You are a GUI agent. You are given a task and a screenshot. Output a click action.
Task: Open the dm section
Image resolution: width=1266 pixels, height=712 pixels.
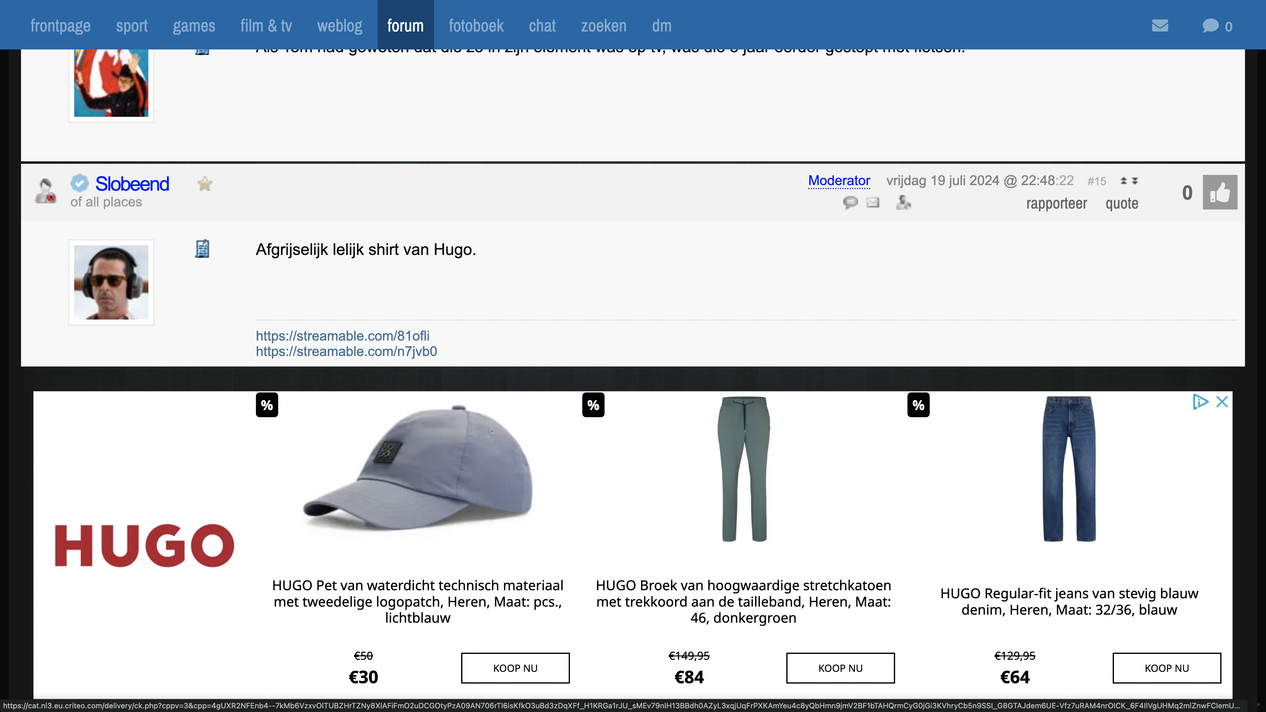(x=661, y=26)
